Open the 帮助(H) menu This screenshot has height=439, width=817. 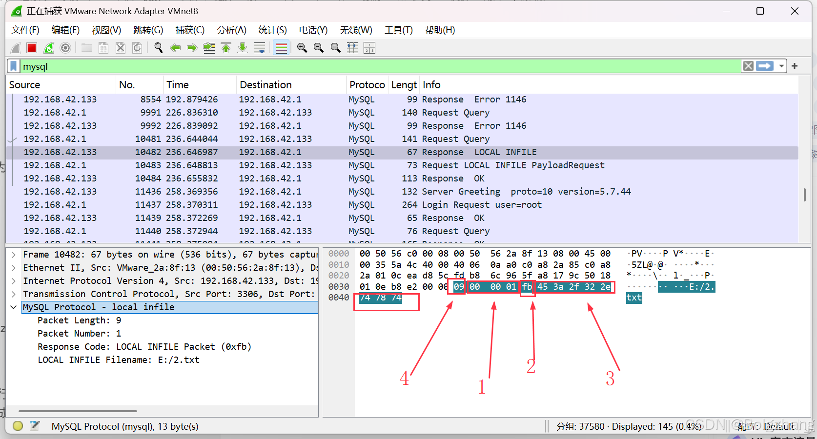(x=440, y=30)
